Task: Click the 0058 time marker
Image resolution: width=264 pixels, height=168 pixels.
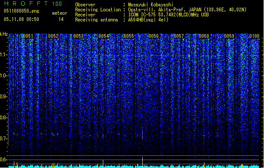Action: click(x=204, y=36)
